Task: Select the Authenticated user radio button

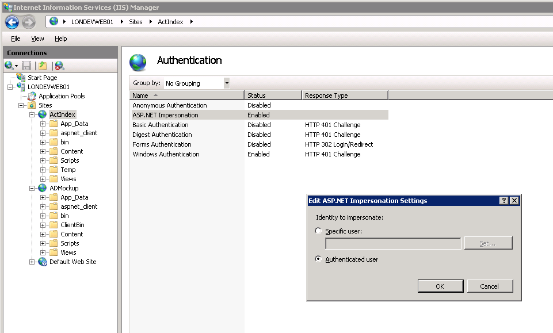Action: 318,259
